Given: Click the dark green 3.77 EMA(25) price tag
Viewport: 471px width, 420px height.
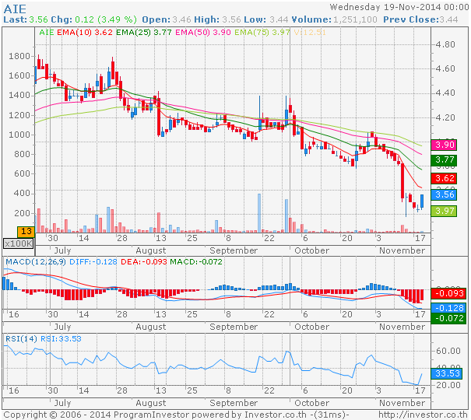Looking at the screenshot, I should [x=445, y=161].
